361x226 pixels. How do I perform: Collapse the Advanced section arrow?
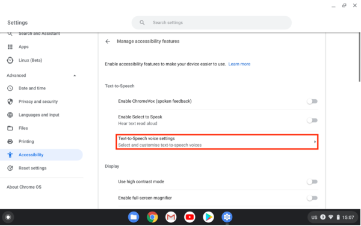[75, 76]
